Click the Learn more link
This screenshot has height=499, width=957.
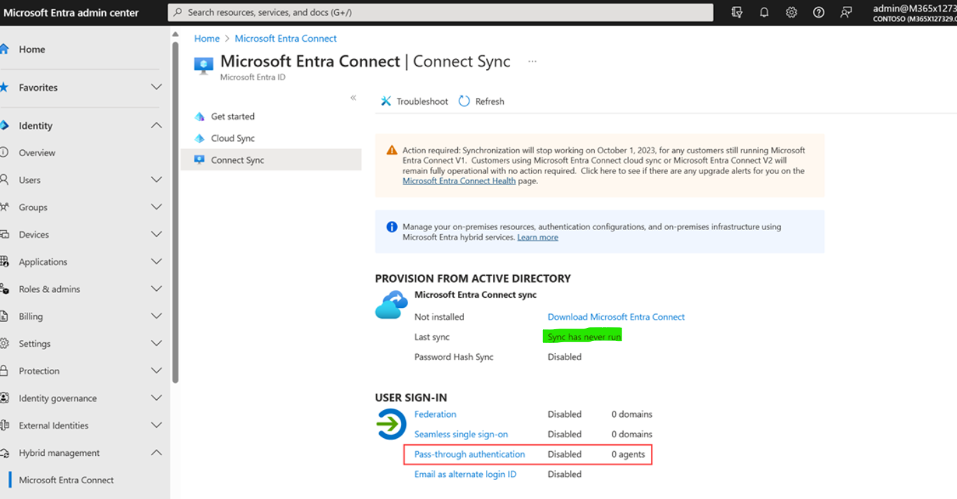point(537,238)
